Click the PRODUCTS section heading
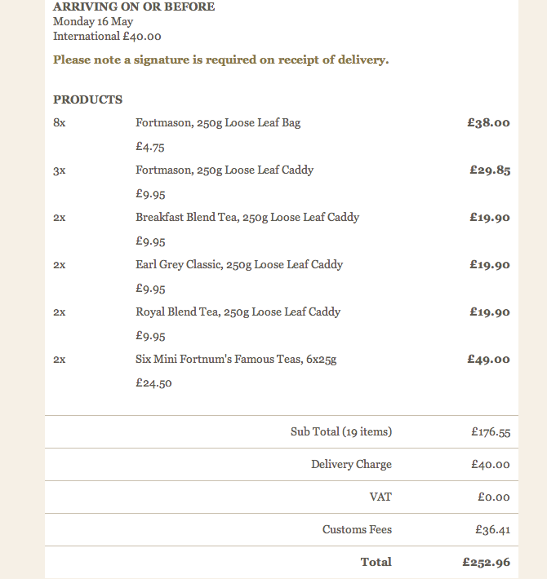This screenshot has height=579, width=547. pyautogui.click(x=88, y=99)
